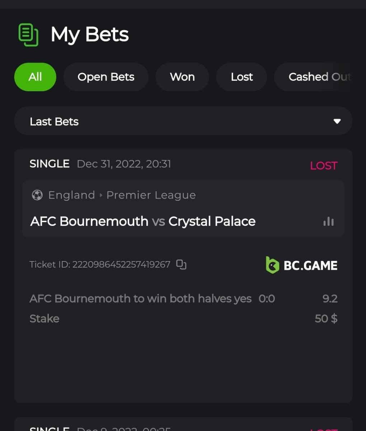Click the BC.GAME logo

click(x=301, y=265)
